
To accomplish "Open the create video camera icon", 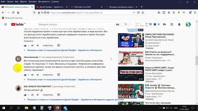I will tap(164, 24).
